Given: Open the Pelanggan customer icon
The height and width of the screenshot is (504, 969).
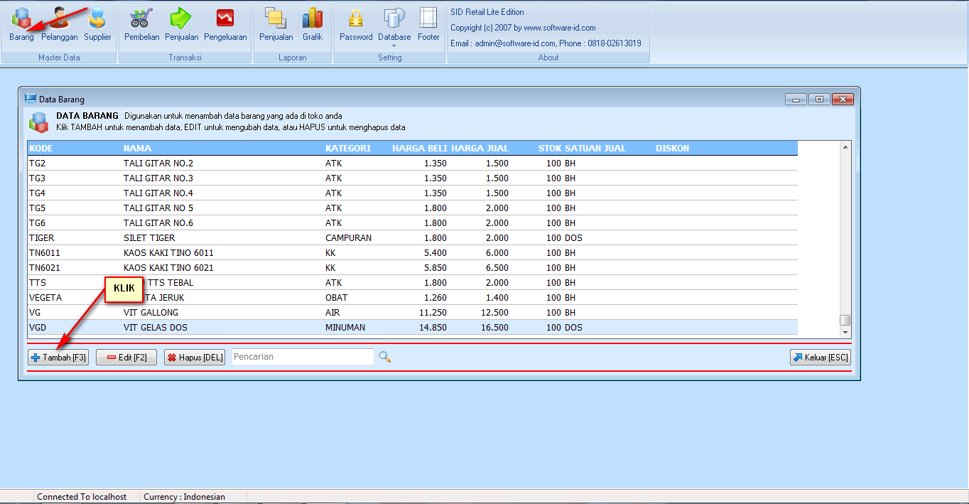Looking at the screenshot, I should pyautogui.click(x=59, y=24).
